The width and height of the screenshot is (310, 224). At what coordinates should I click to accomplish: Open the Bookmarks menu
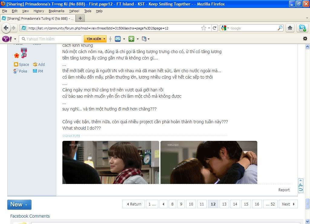coord(57,11)
